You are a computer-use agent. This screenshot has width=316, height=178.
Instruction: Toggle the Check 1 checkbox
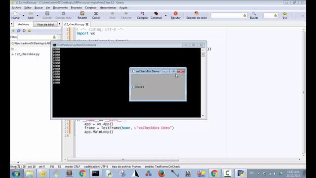[x=132, y=87]
